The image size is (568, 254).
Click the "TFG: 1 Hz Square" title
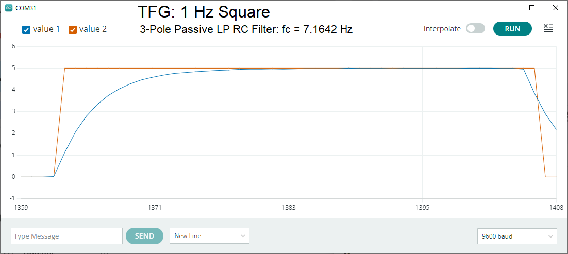pos(204,12)
